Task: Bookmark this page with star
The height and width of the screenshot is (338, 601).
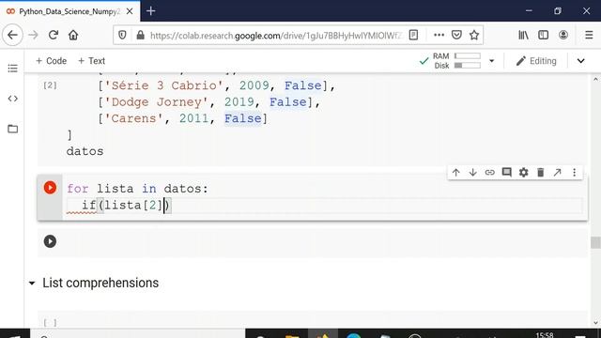Action: [474, 36]
